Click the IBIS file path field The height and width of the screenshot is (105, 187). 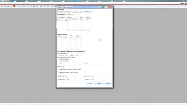tap(75, 12)
